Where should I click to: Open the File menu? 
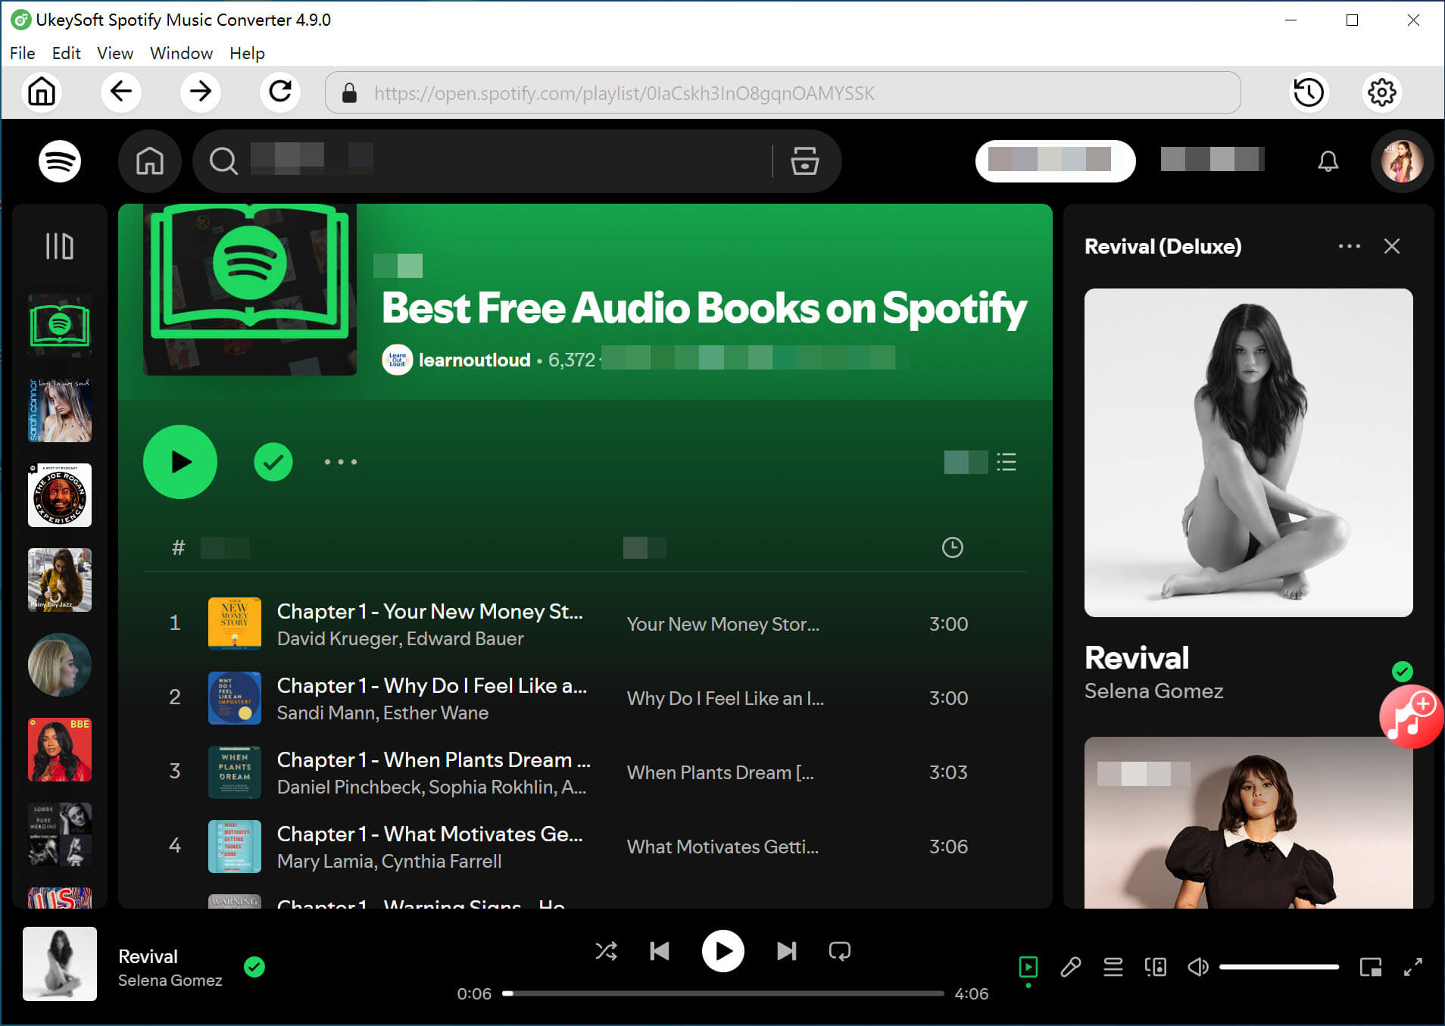[x=22, y=53]
